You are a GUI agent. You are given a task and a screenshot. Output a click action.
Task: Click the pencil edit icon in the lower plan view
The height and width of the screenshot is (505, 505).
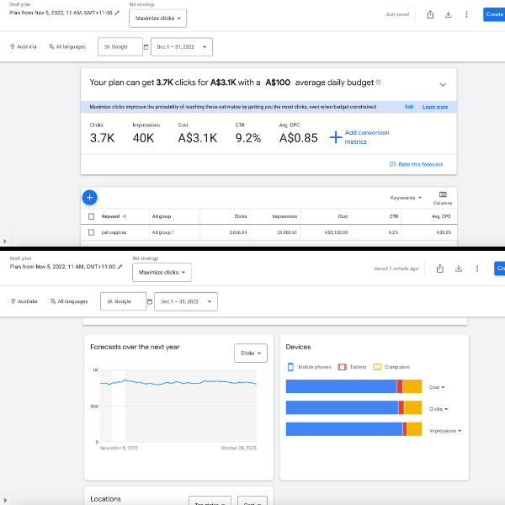pos(120,267)
